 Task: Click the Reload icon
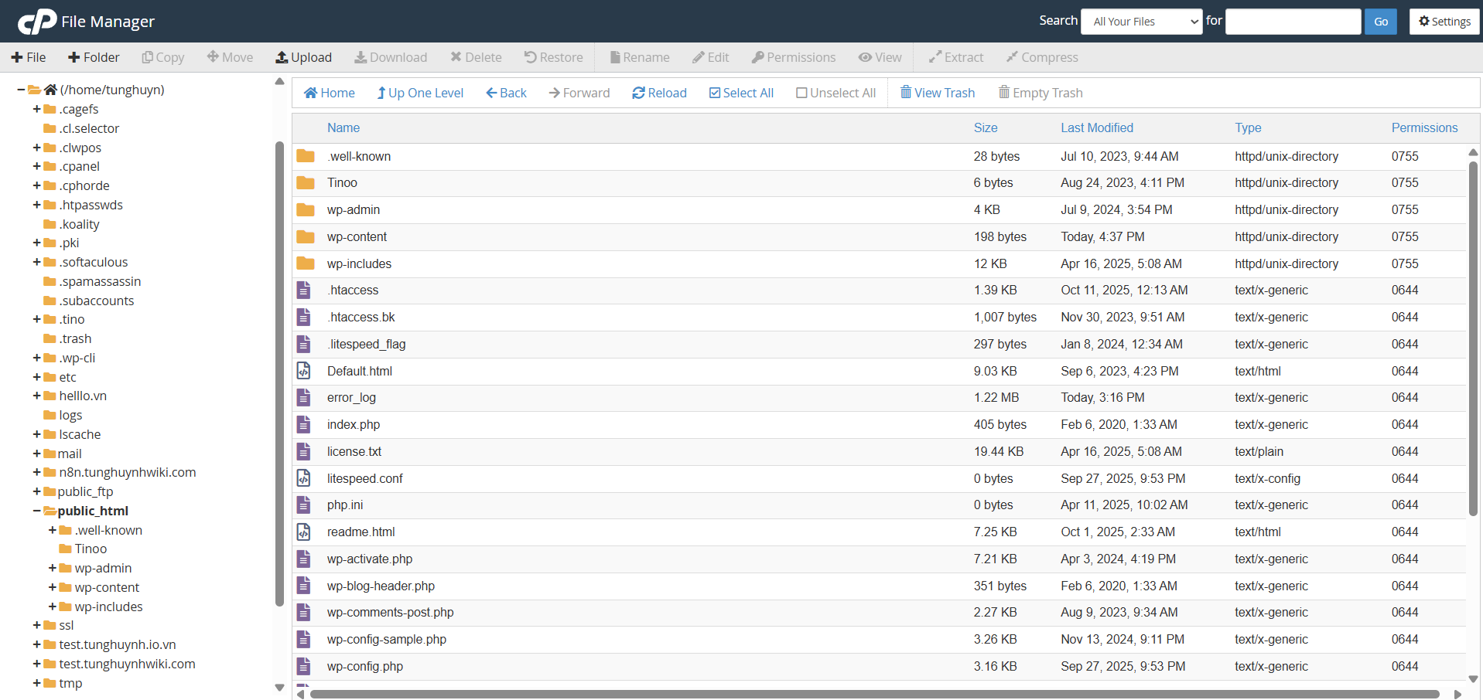click(638, 93)
